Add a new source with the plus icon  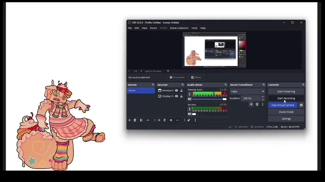[x=159, y=120]
